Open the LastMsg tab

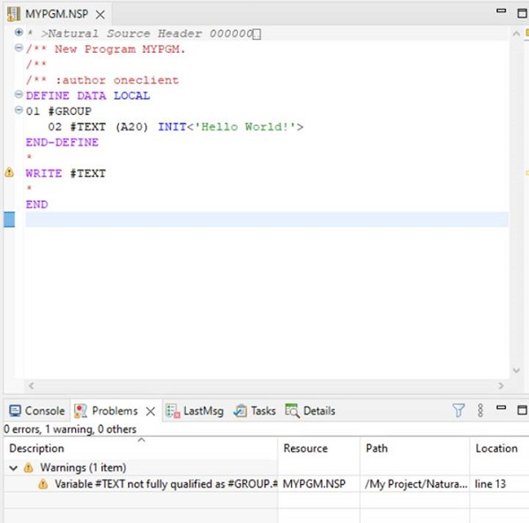(195, 411)
